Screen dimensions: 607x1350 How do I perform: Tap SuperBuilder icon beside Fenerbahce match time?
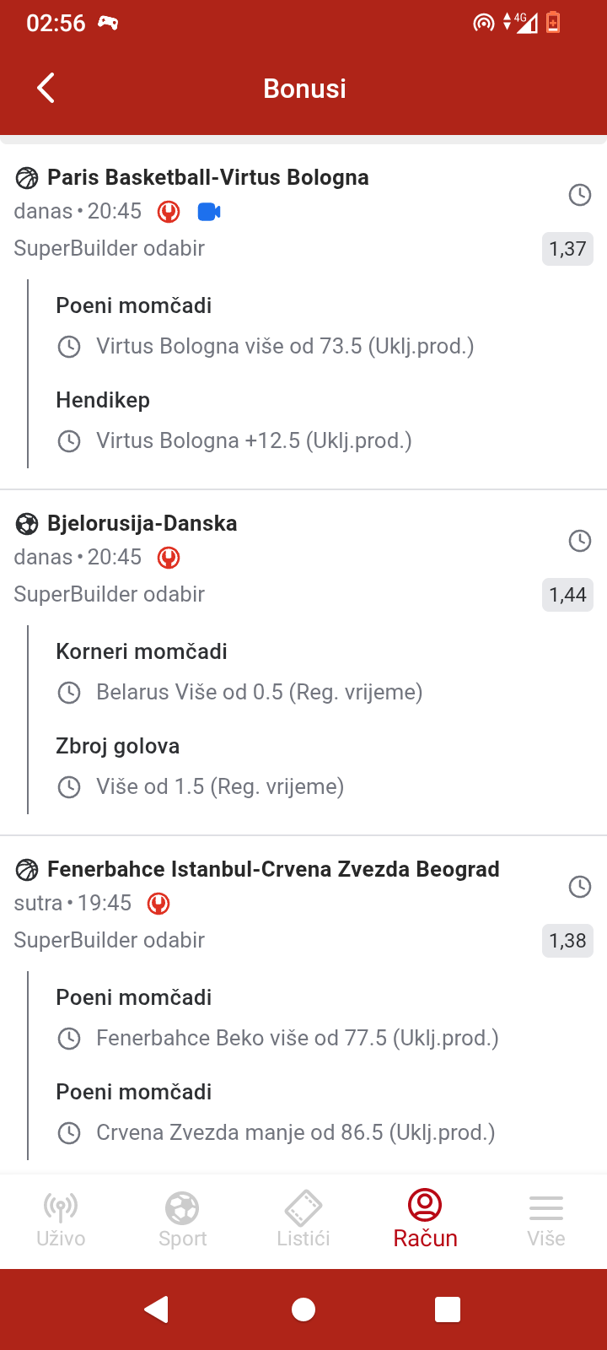(158, 903)
